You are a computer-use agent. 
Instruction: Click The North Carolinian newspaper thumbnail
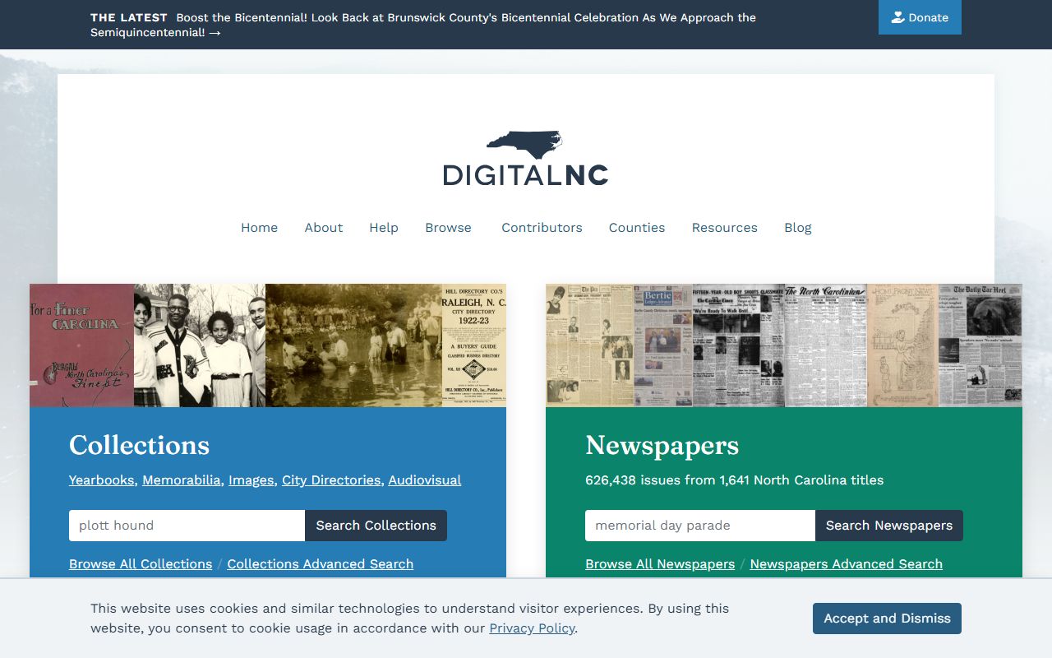point(826,345)
